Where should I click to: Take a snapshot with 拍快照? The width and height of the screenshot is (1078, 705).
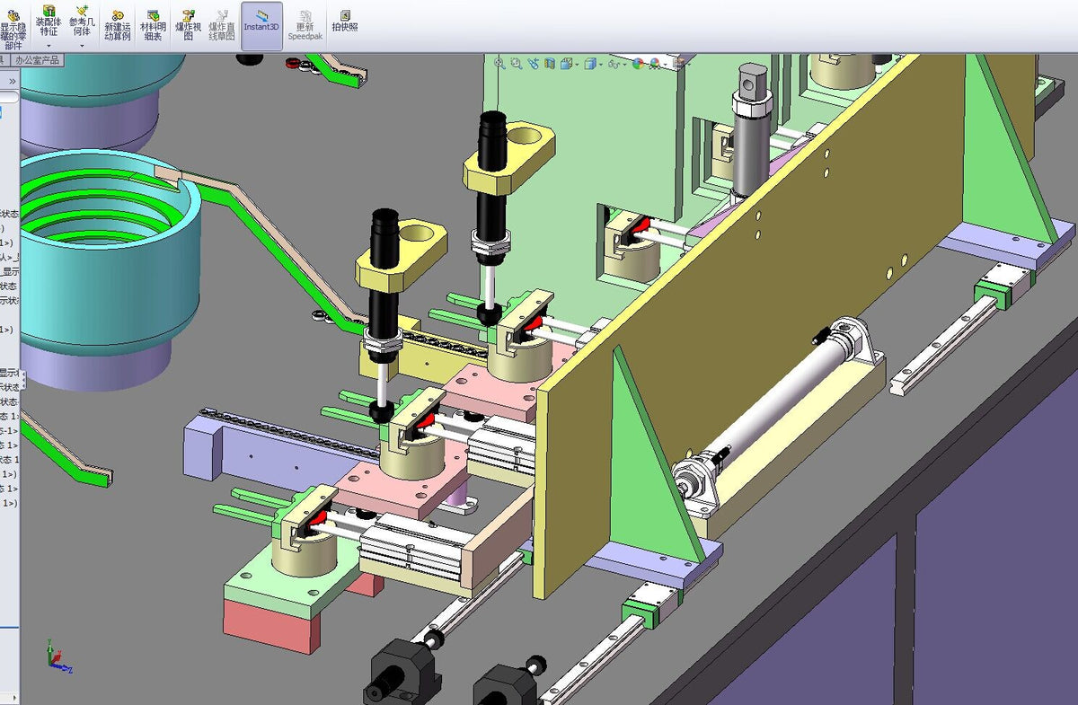coord(345,22)
